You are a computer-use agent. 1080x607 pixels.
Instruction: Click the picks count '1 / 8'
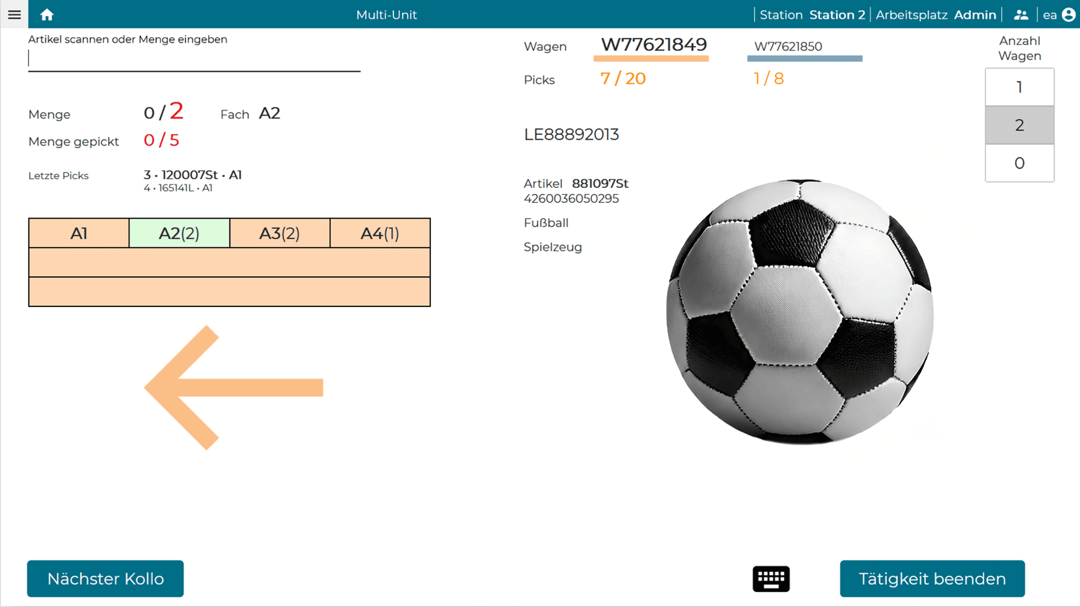point(768,79)
